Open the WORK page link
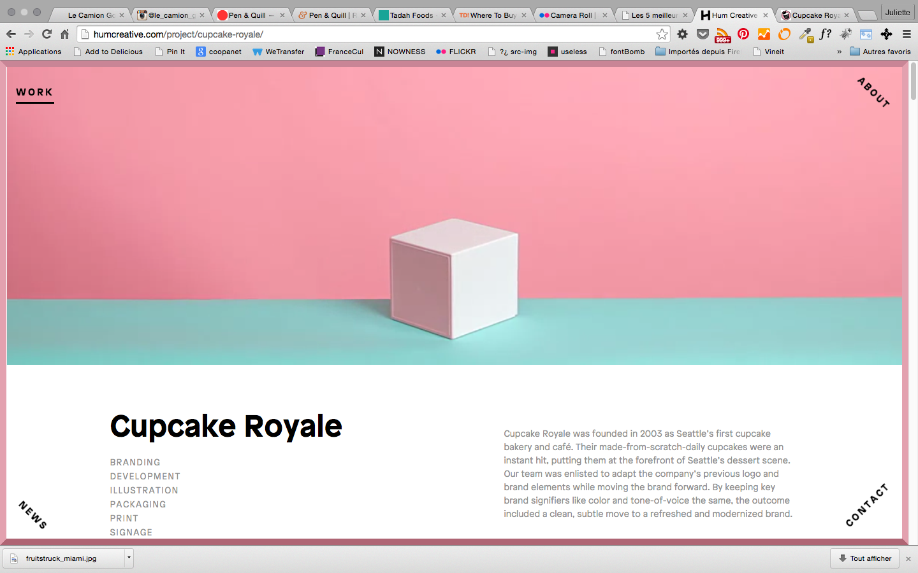918x573 pixels. click(34, 92)
